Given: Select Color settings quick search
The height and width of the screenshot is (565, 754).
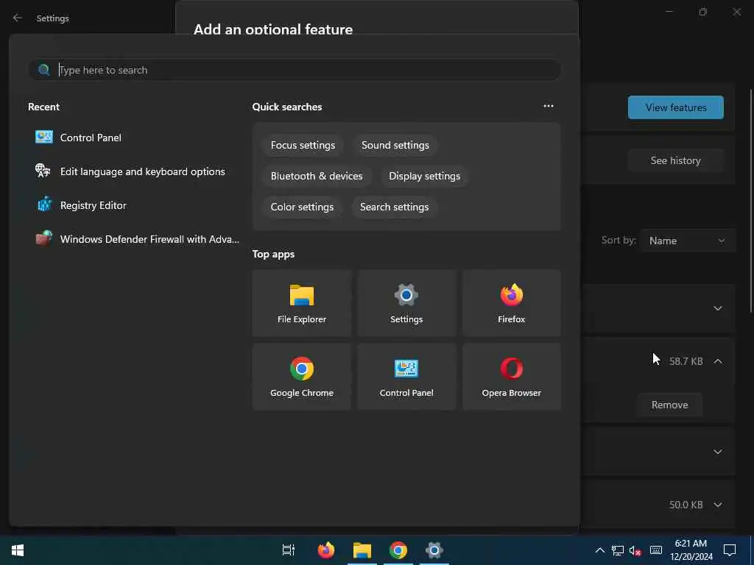Looking at the screenshot, I should point(302,207).
